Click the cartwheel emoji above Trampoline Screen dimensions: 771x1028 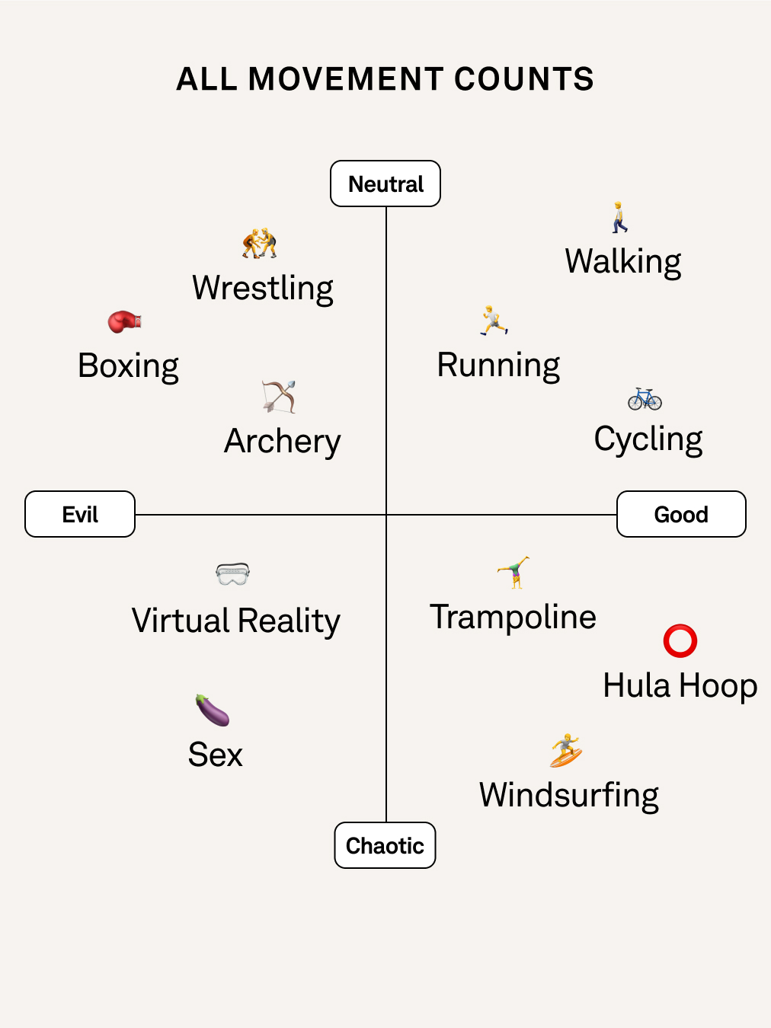click(513, 573)
